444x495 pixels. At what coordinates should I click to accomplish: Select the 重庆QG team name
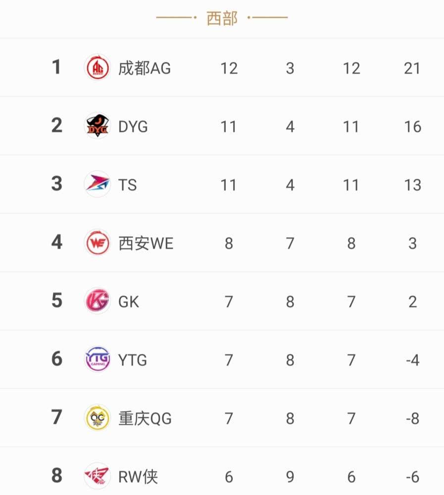point(145,419)
